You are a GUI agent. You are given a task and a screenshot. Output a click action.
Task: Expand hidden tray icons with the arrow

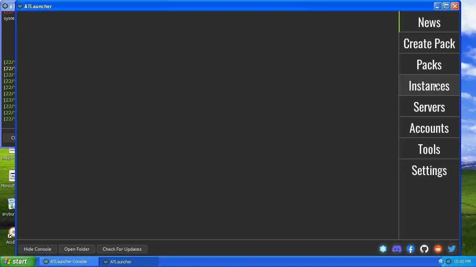(441, 262)
